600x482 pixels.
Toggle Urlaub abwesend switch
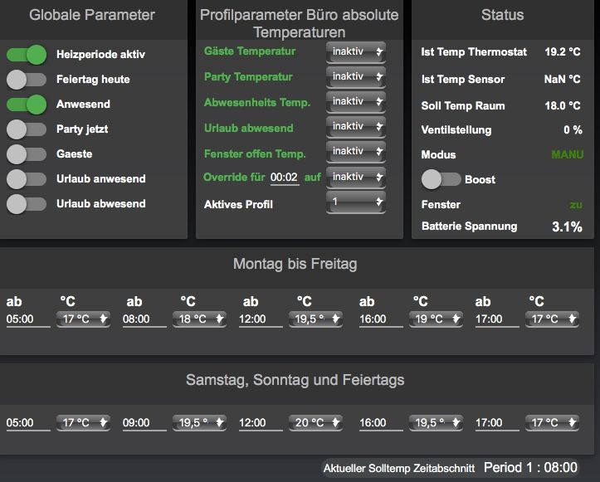(27, 204)
